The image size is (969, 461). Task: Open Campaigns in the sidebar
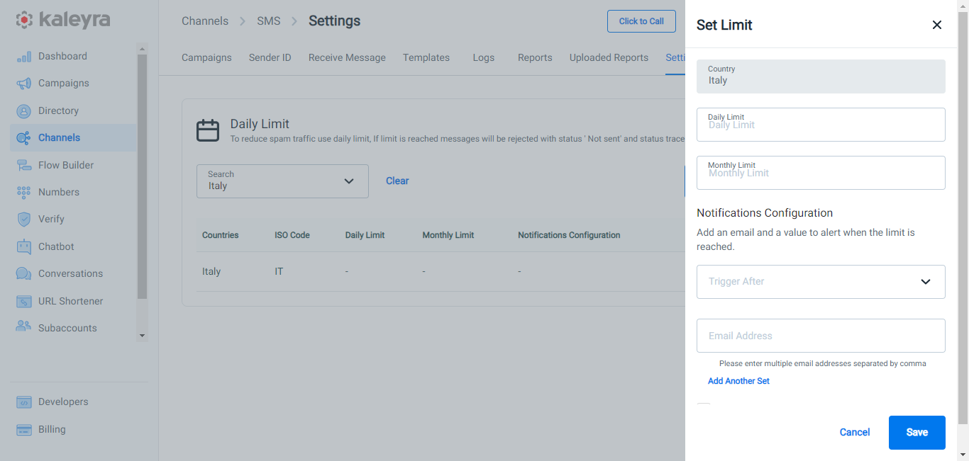(x=64, y=83)
